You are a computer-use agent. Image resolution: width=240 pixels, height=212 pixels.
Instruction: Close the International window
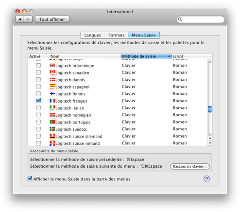[17, 12]
